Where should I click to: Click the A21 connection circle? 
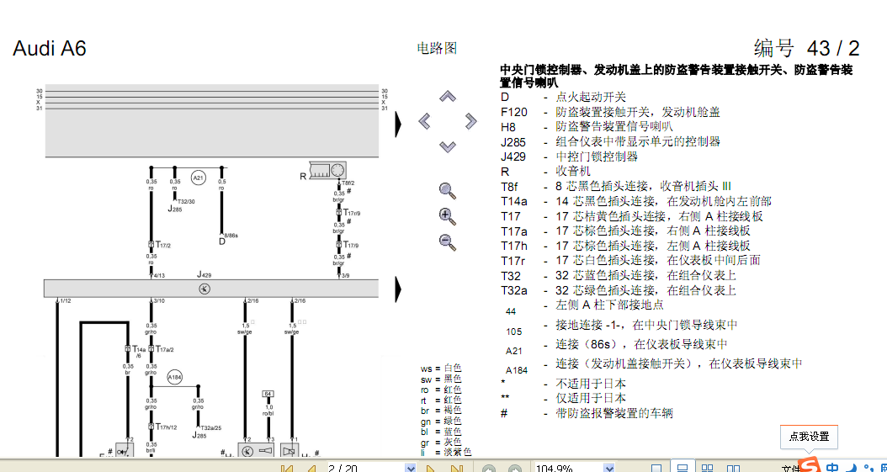coord(198,178)
